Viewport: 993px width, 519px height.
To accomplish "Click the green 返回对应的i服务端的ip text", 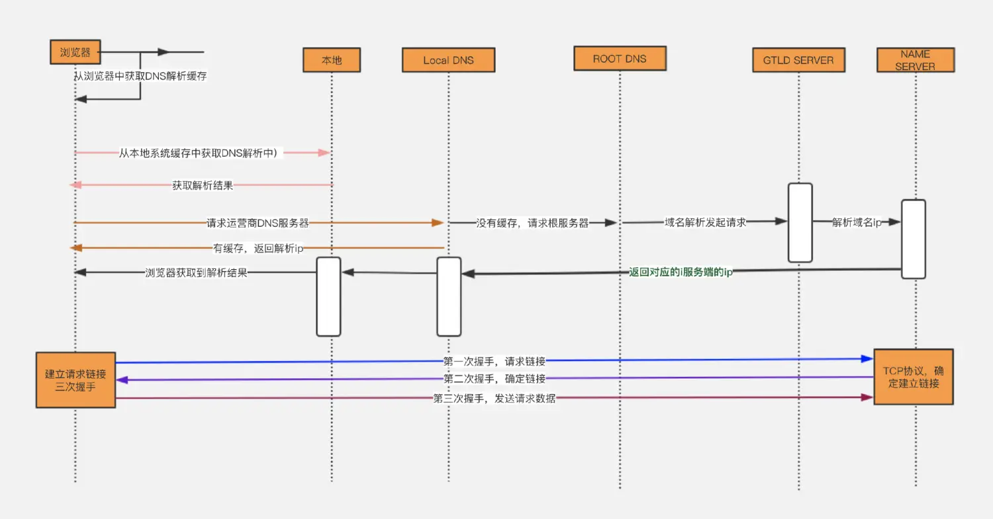I will click(681, 272).
